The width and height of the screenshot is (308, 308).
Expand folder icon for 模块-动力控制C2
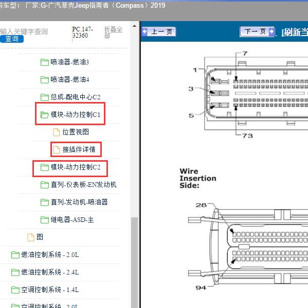tap(45, 167)
